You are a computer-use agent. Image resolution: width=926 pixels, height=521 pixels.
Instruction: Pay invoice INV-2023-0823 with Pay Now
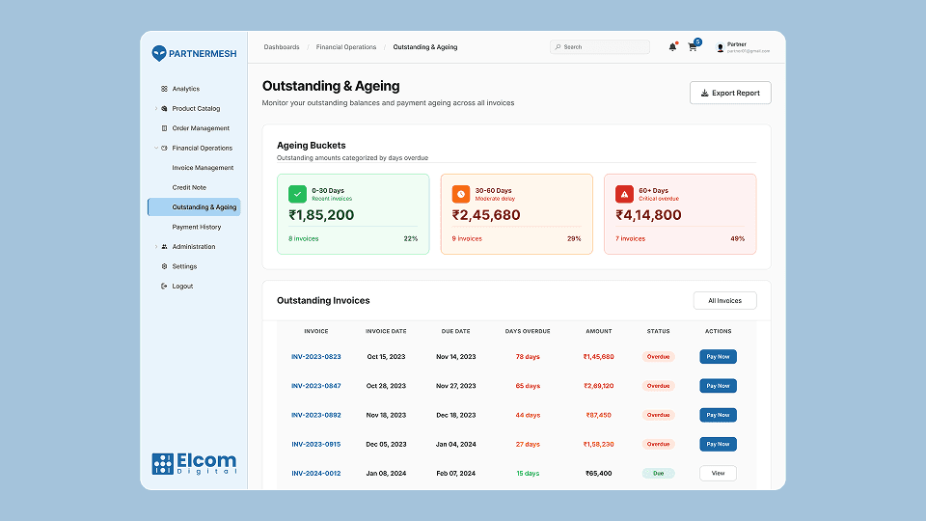point(718,356)
